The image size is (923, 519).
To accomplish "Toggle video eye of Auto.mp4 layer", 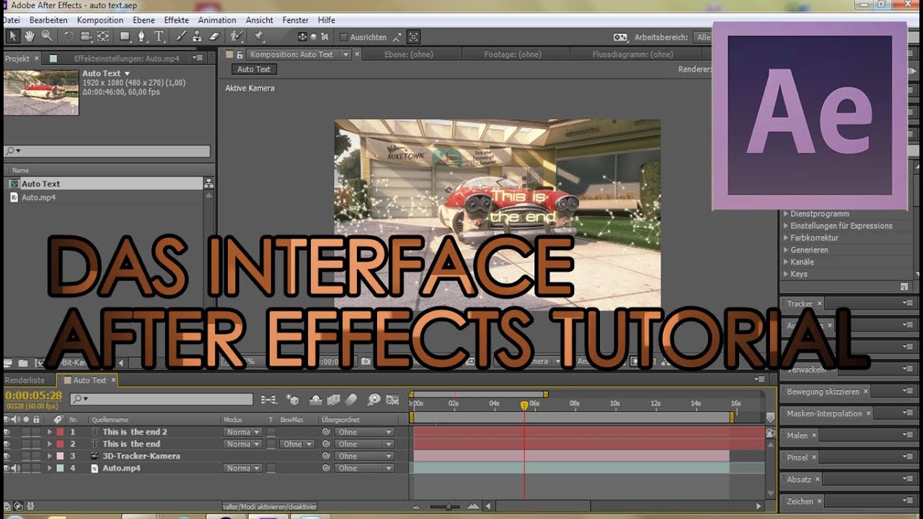I will [x=7, y=468].
